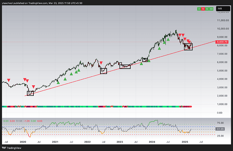Click the 2023 label on time axis
Image resolution: width=233 pixels, height=151 pixels.
[x=120, y=142]
